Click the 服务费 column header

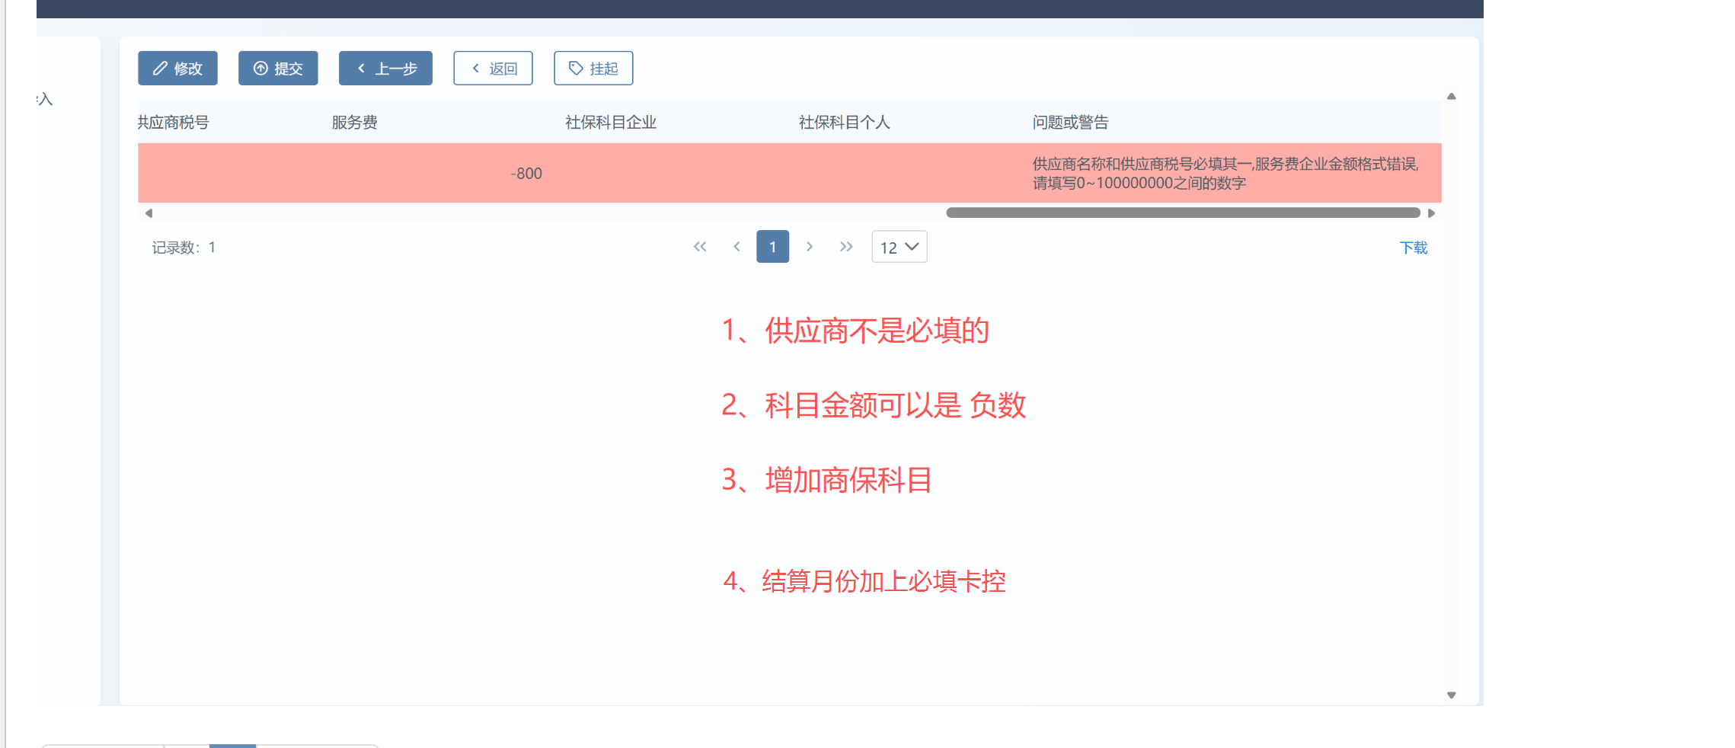click(354, 123)
